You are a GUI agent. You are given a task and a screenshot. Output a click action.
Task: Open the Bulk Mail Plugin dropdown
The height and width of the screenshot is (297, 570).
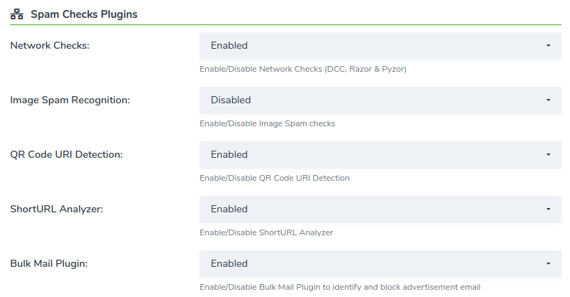[380, 263]
